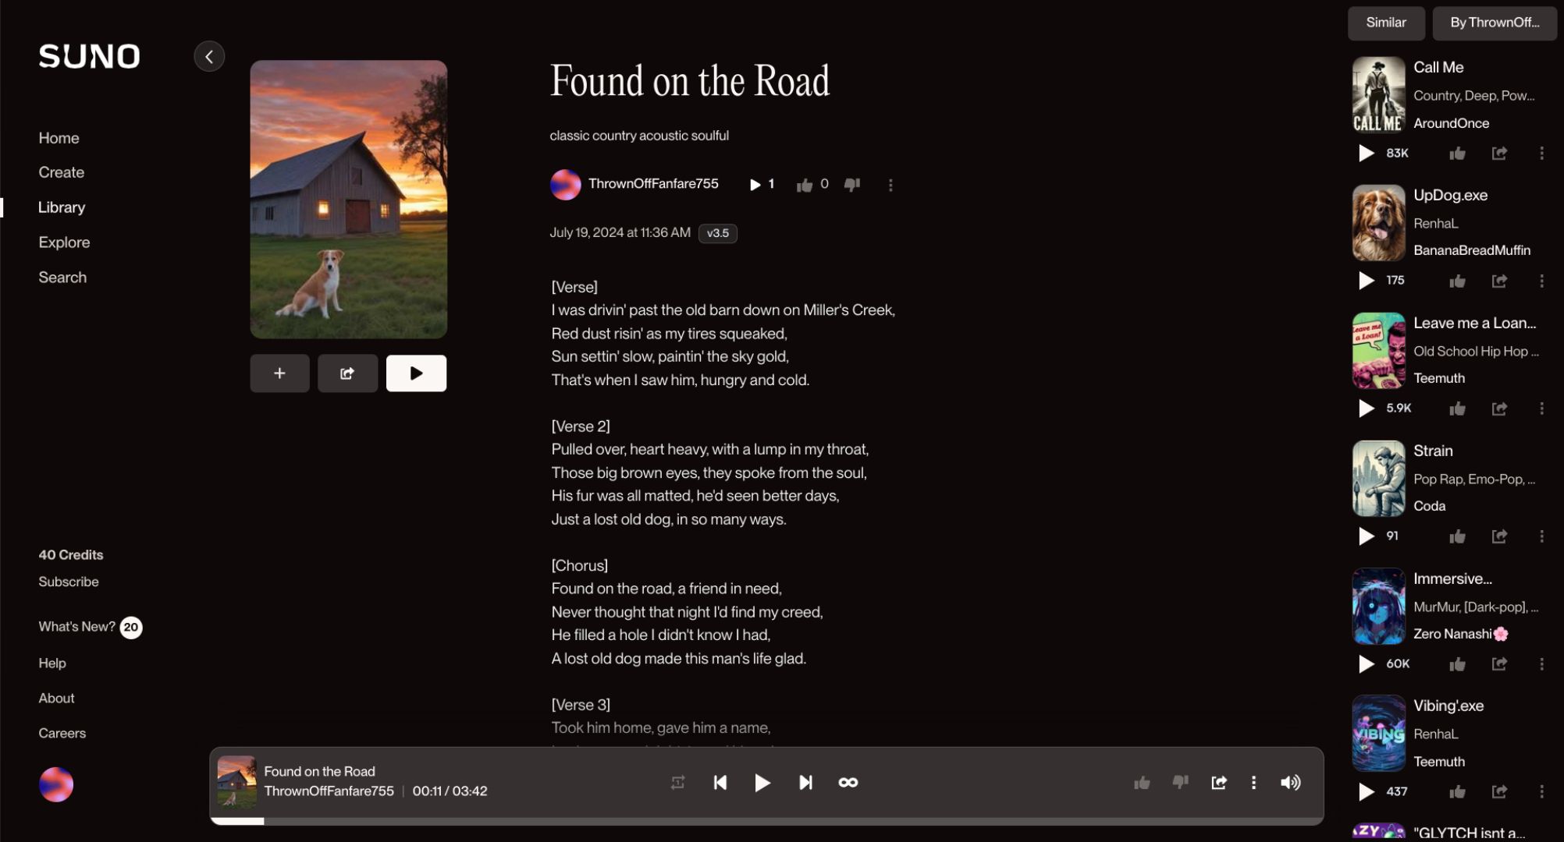The height and width of the screenshot is (842, 1564).
Task: Open Library in the sidebar
Action: coord(62,207)
